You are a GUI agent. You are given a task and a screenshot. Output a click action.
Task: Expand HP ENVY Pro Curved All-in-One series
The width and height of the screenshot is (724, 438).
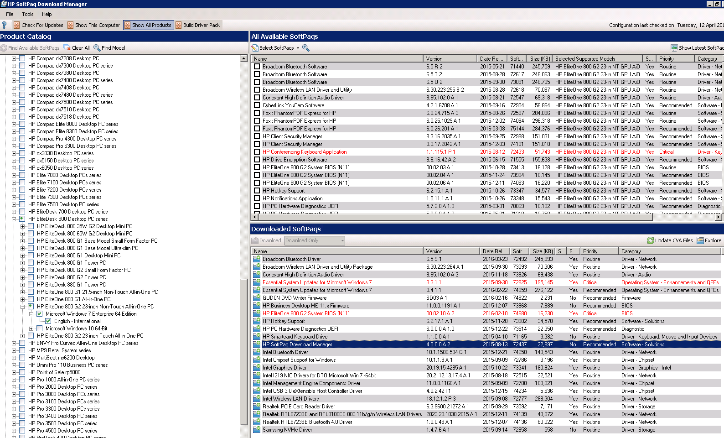[x=14, y=343]
